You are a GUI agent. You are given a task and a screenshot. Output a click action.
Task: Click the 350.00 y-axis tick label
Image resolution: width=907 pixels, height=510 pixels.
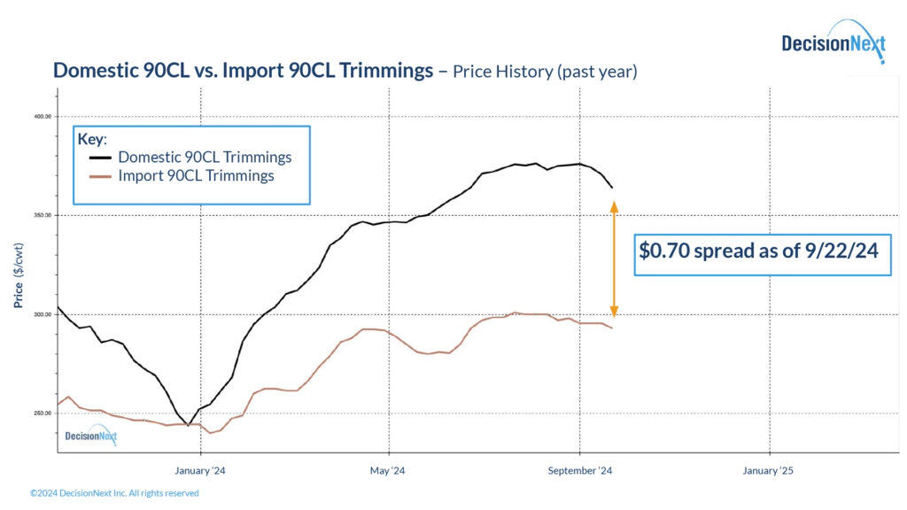43,215
